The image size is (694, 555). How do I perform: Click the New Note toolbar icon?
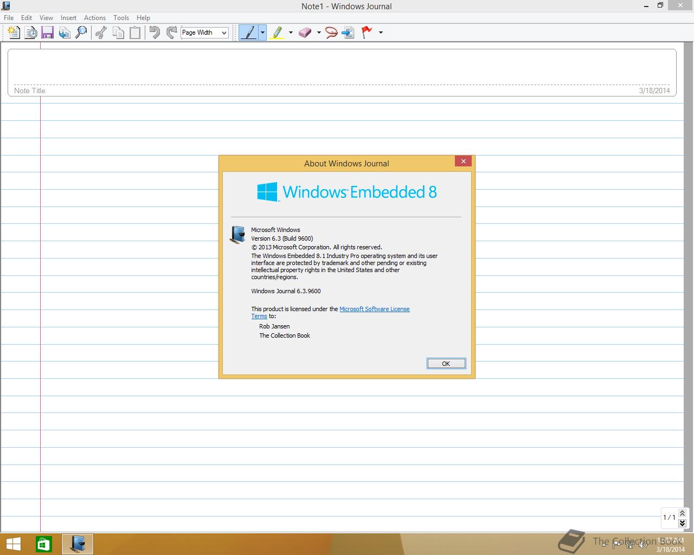pos(14,33)
